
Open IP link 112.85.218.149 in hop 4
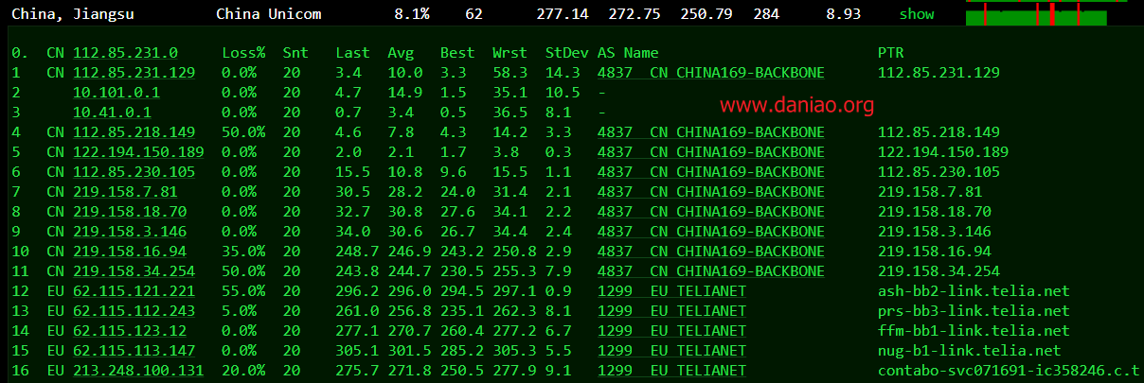coord(134,132)
